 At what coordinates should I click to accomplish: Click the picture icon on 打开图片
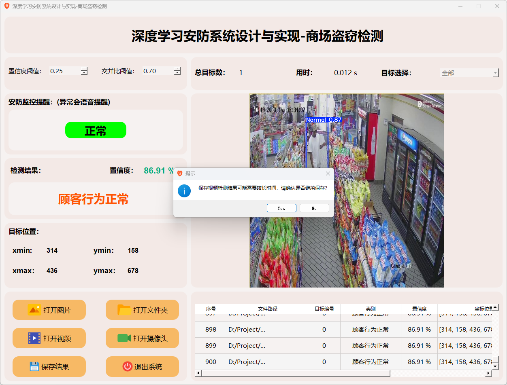coord(34,310)
